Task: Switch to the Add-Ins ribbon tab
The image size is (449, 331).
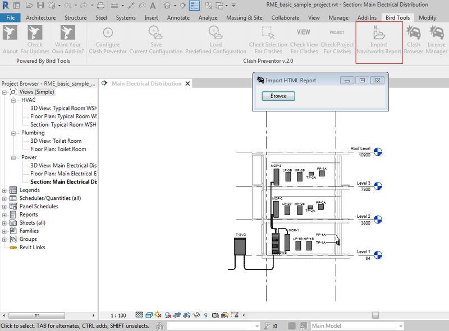Action: [x=367, y=18]
